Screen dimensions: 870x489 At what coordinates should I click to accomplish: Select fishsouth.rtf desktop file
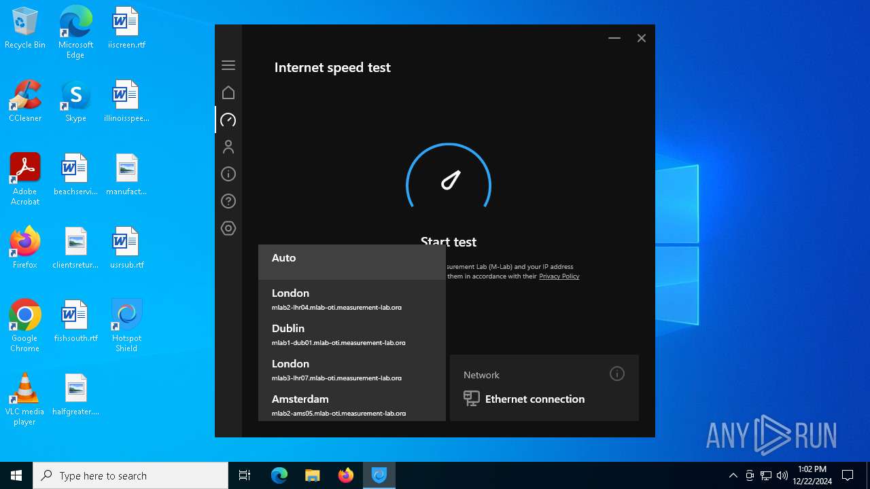75,322
